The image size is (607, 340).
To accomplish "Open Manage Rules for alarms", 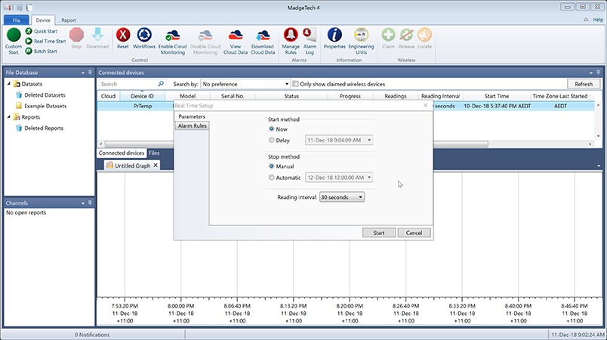I will (291, 36).
